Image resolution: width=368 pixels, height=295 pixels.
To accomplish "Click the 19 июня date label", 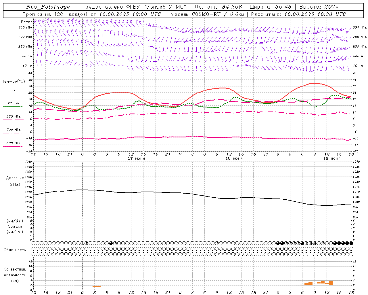I will click(x=332, y=158).
